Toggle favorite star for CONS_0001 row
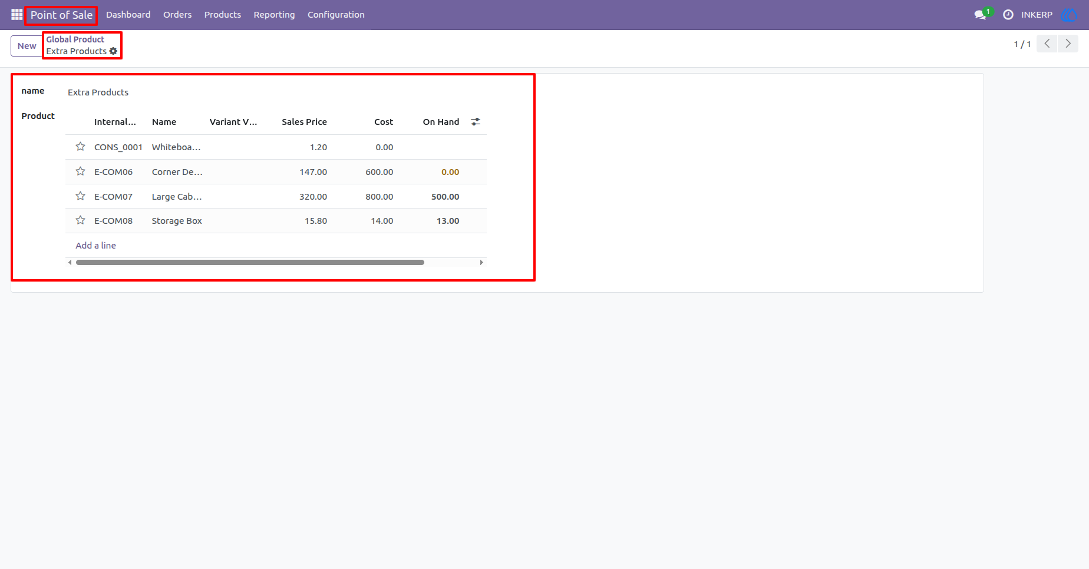This screenshot has height=569, width=1089. (x=80, y=147)
